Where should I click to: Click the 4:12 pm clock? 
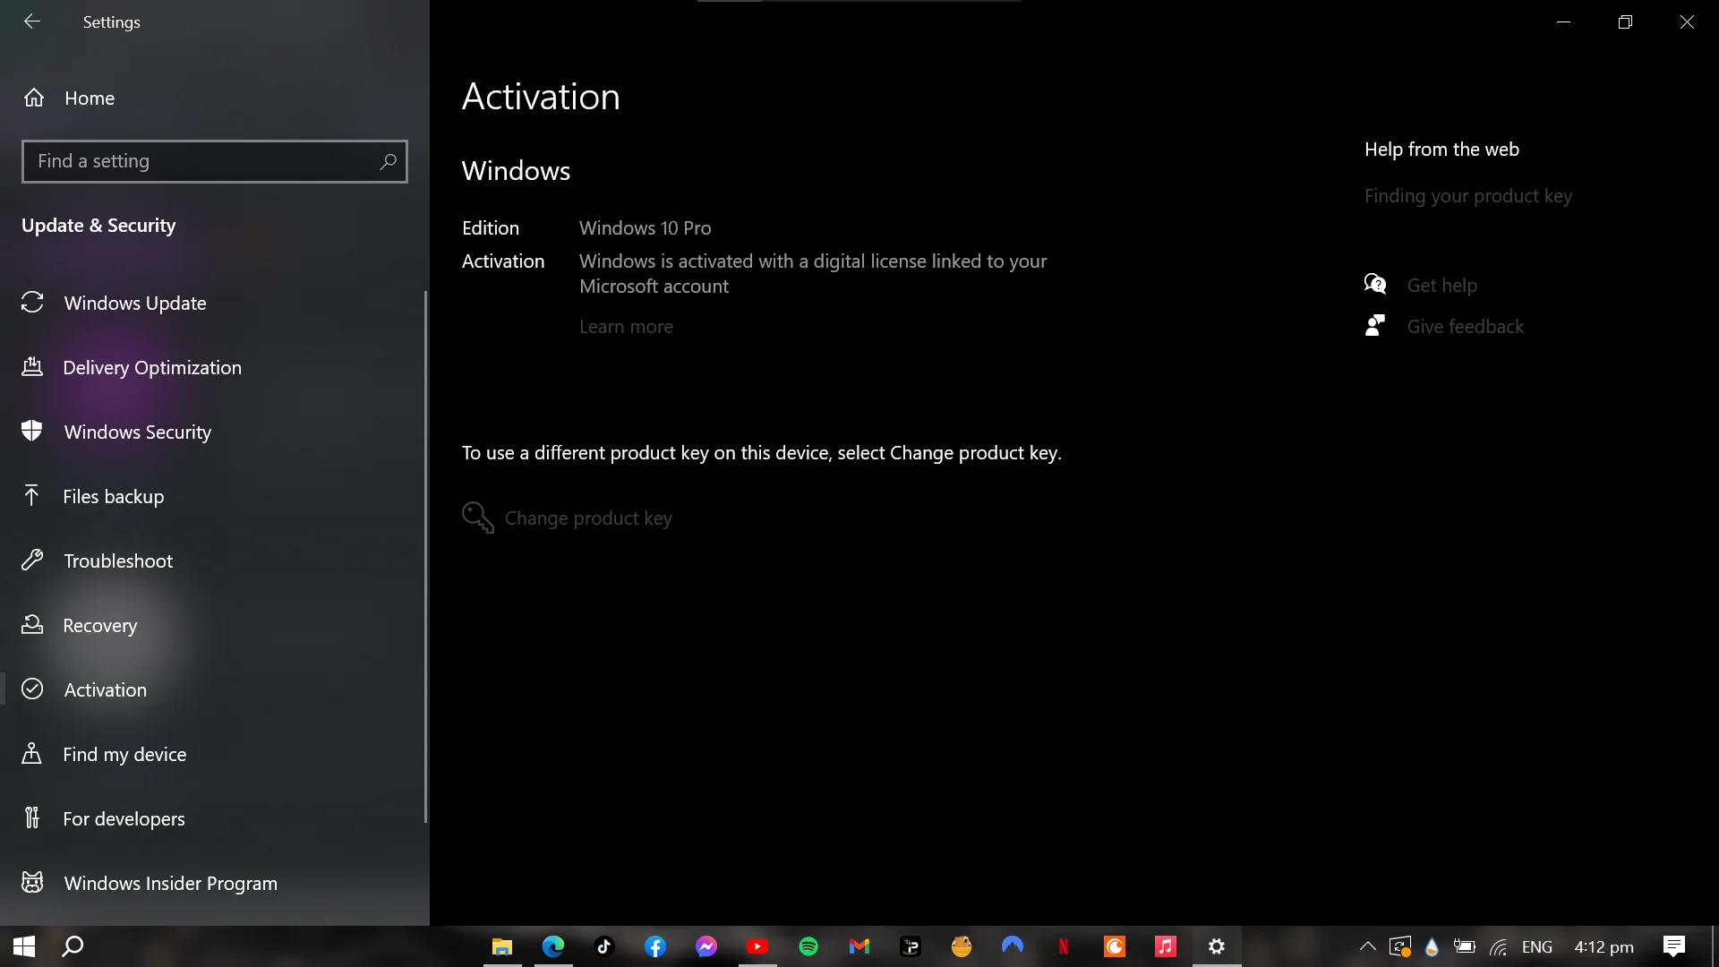1604,946
